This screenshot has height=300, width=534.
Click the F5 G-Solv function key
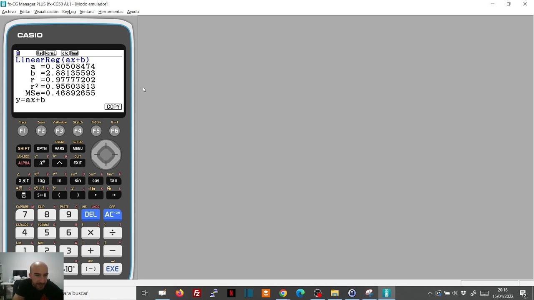pyautogui.click(x=96, y=131)
